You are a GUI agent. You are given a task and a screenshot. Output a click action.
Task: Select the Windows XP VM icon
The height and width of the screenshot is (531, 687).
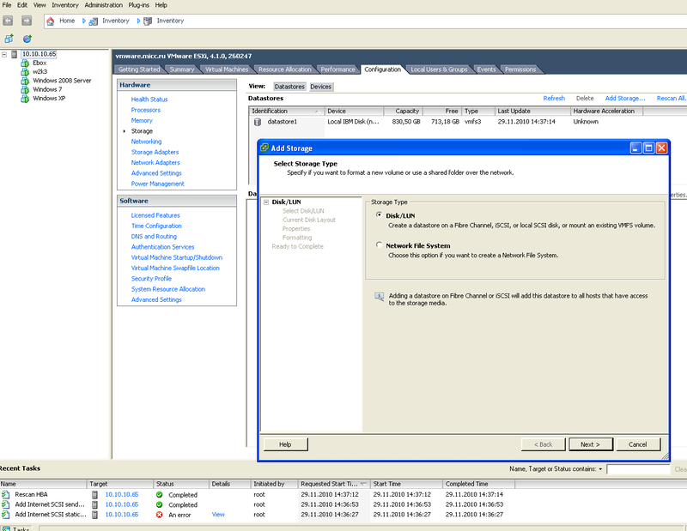(26, 99)
